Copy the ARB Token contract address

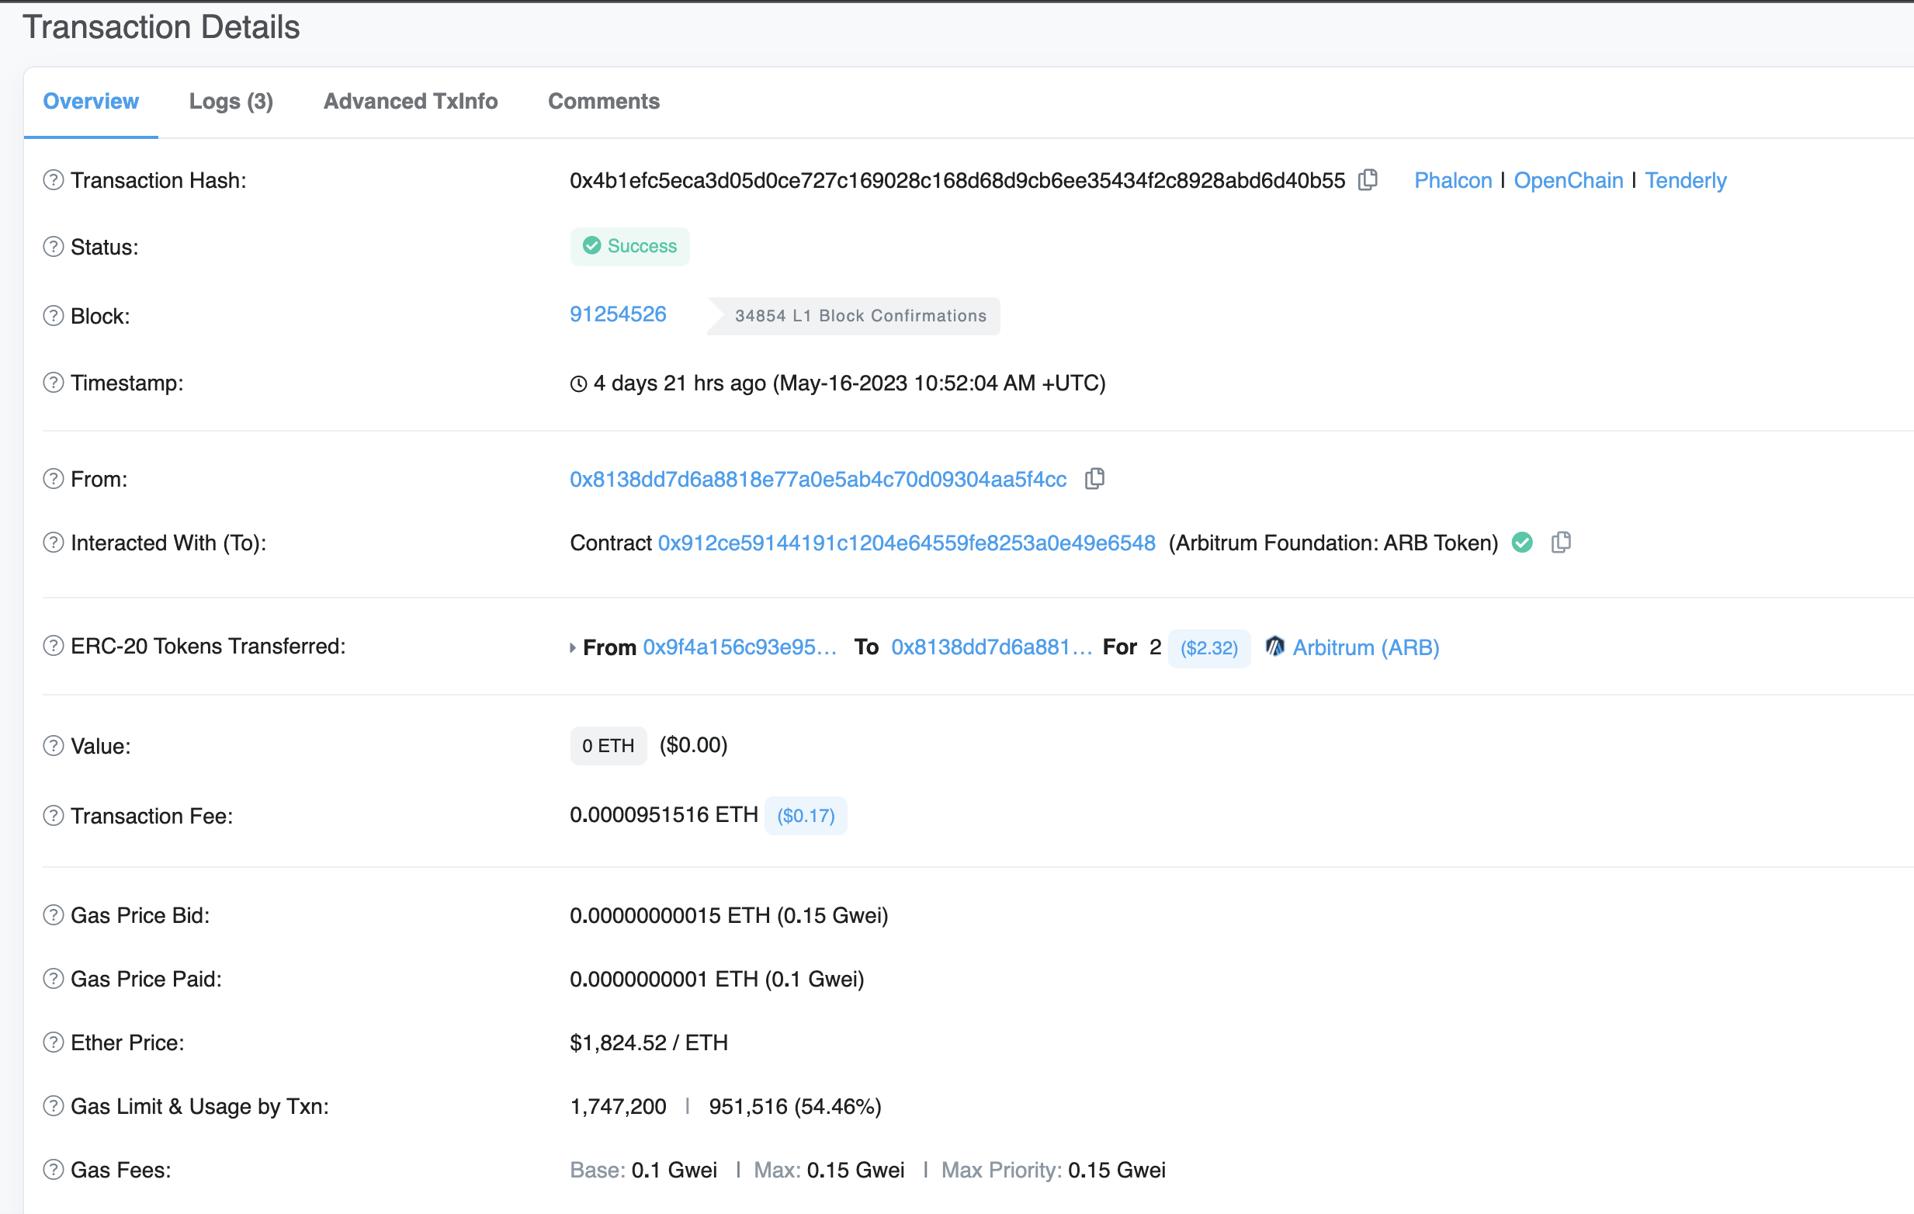1560,543
